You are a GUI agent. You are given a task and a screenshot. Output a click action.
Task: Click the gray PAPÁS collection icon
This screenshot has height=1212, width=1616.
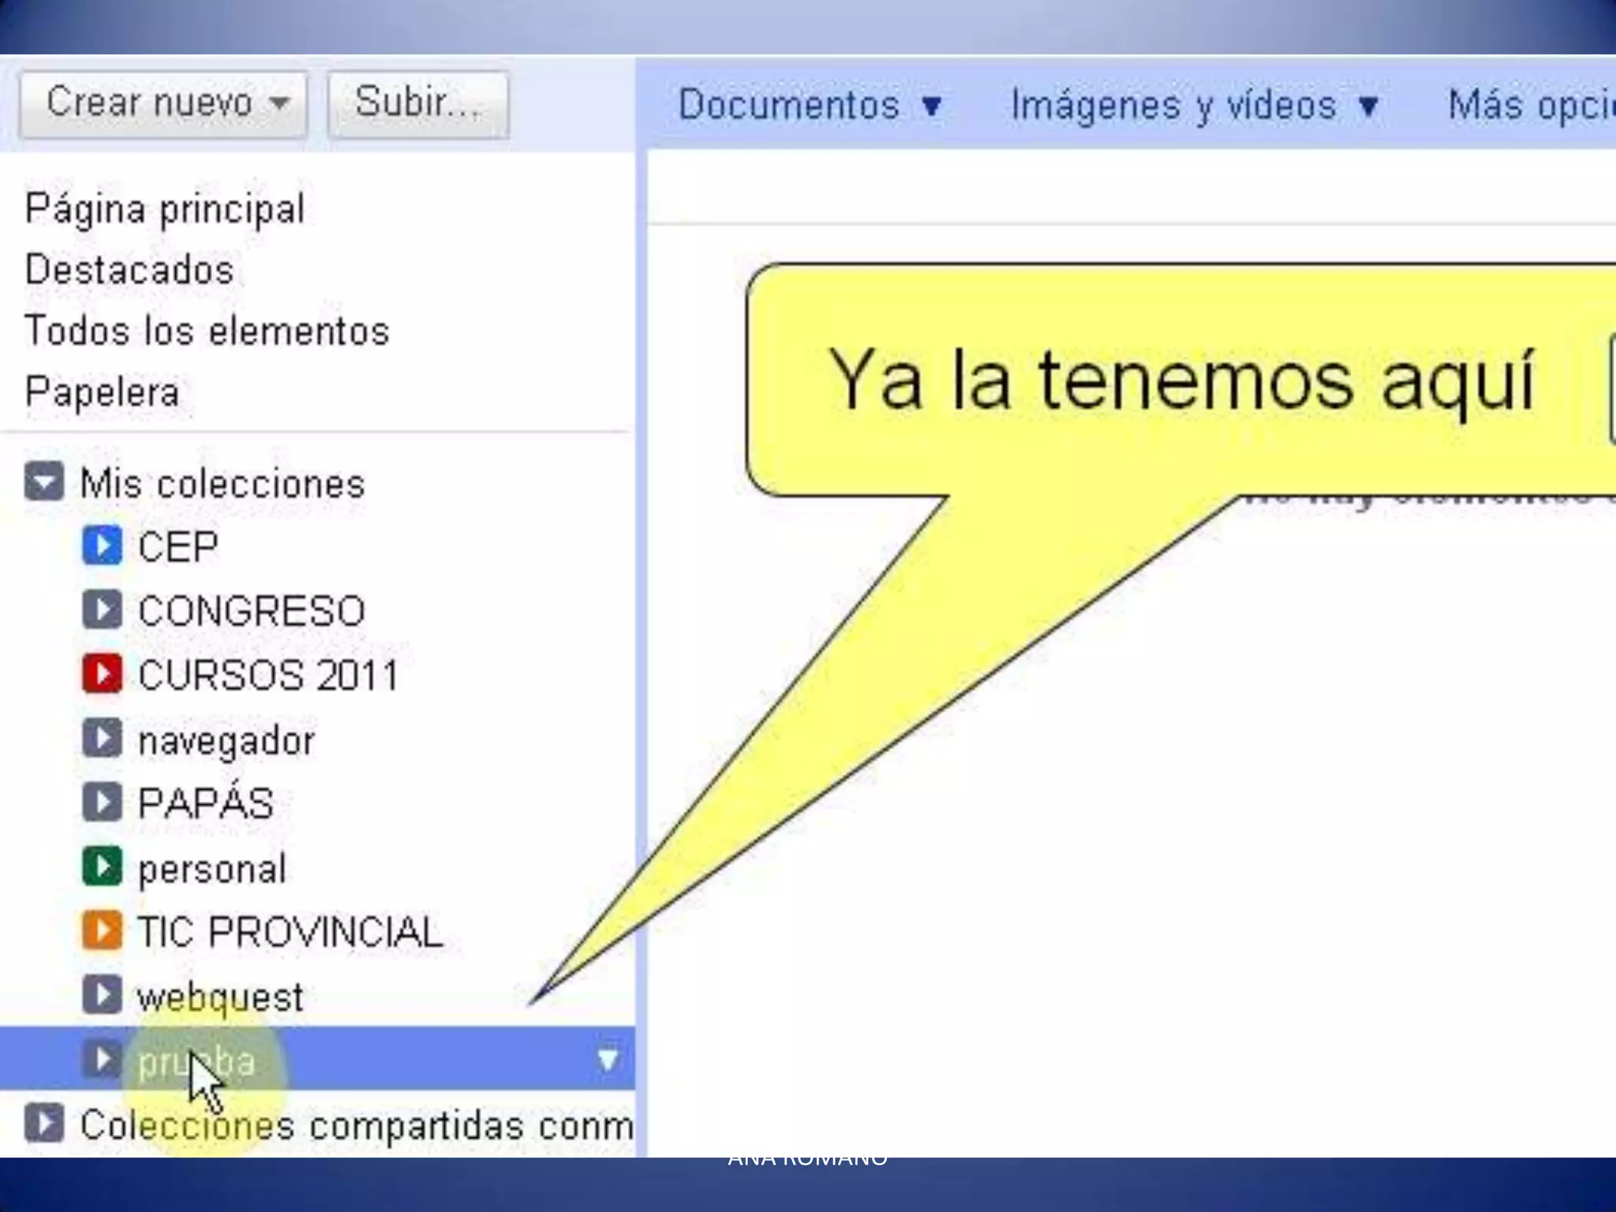tap(102, 802)
